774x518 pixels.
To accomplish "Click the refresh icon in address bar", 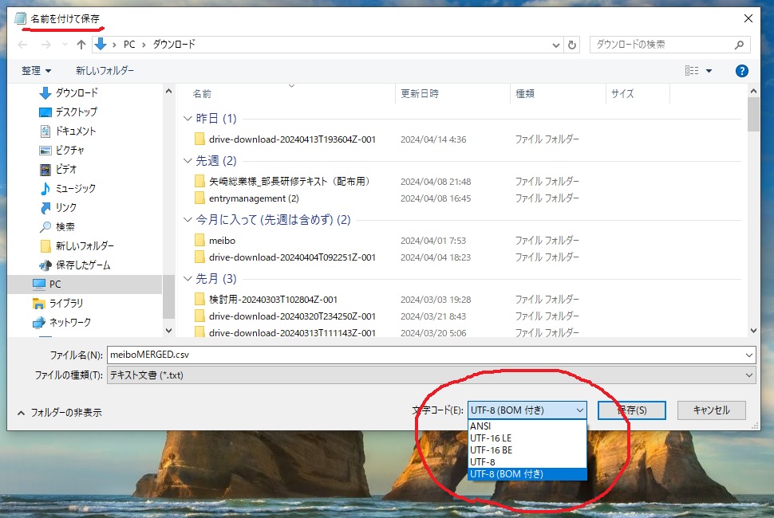I will (x=572, y=45).
